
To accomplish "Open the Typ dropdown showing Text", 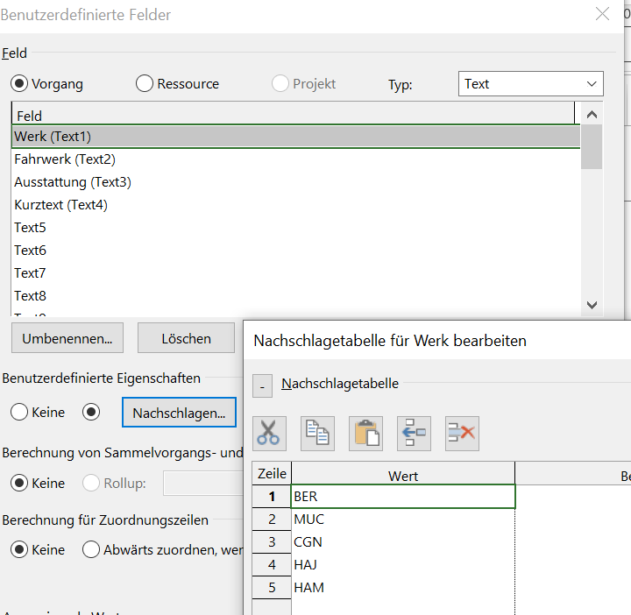I will point(530,84).
